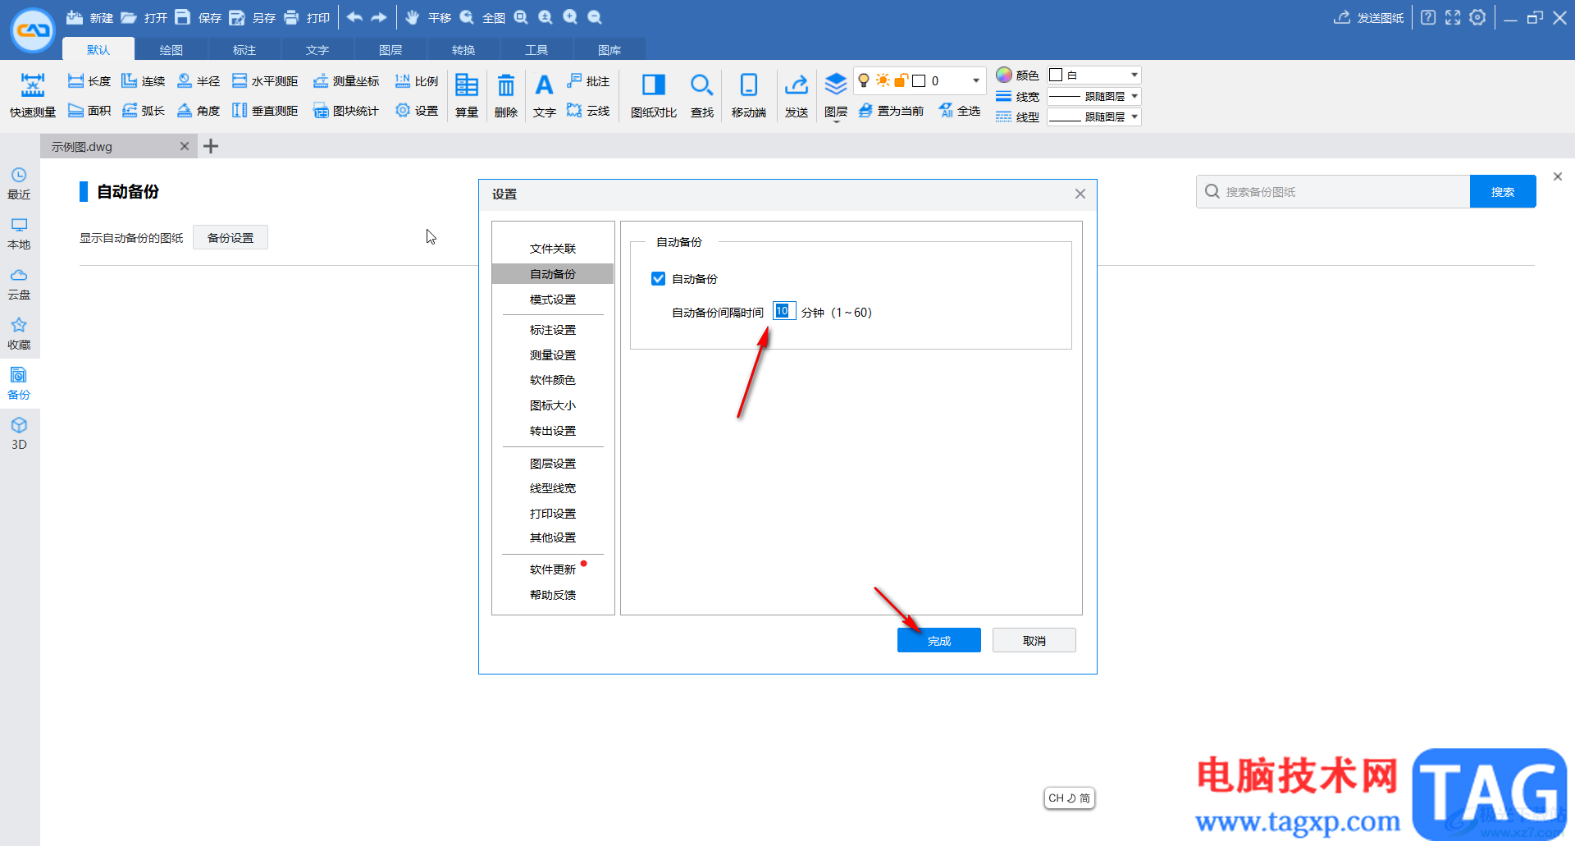Image resolution: width=1575 pixels, height=846 pixels.
Task: Select the 文字 text tool icon
Action: coord(544,95)
